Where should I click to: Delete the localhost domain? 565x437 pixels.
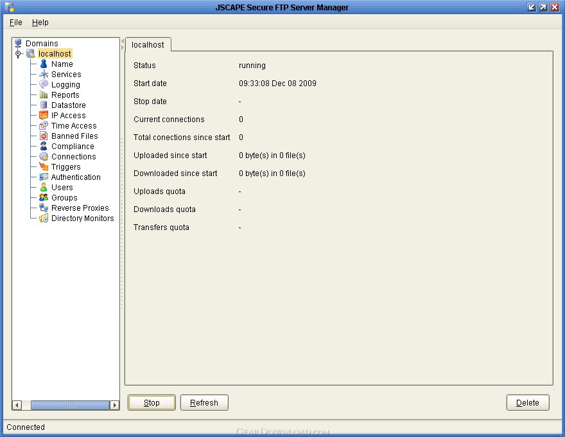[x=528, y=403]
